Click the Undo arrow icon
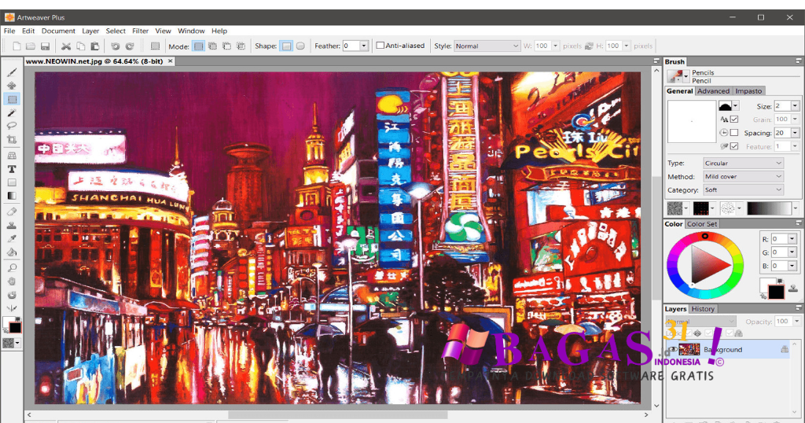The width and height of the screenshot is (805, 423). click(x=115, y=46)
